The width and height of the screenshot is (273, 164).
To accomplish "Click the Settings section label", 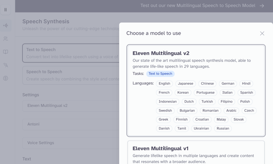I will point(31,95).
